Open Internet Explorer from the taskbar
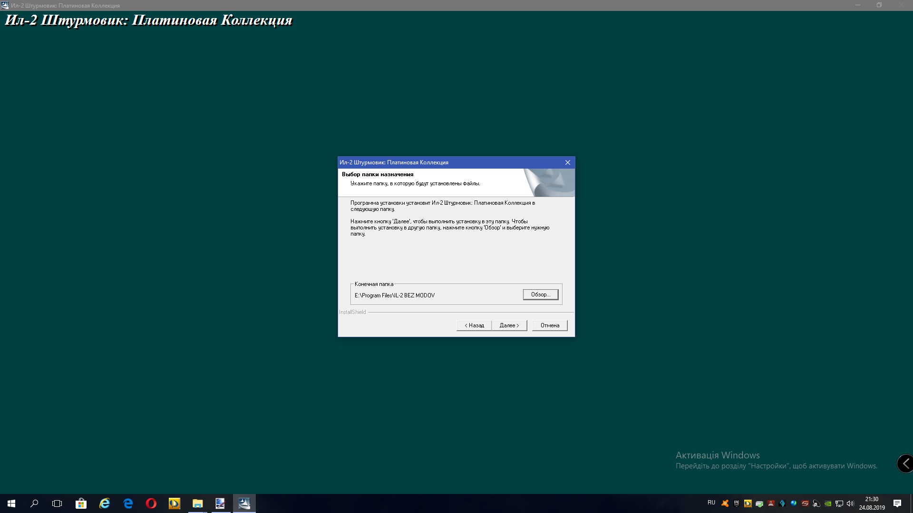This screenshot has height=513, width=913. coord(104,503)
